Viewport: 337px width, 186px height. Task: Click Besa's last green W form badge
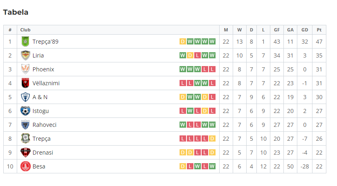tap(212, 166)
